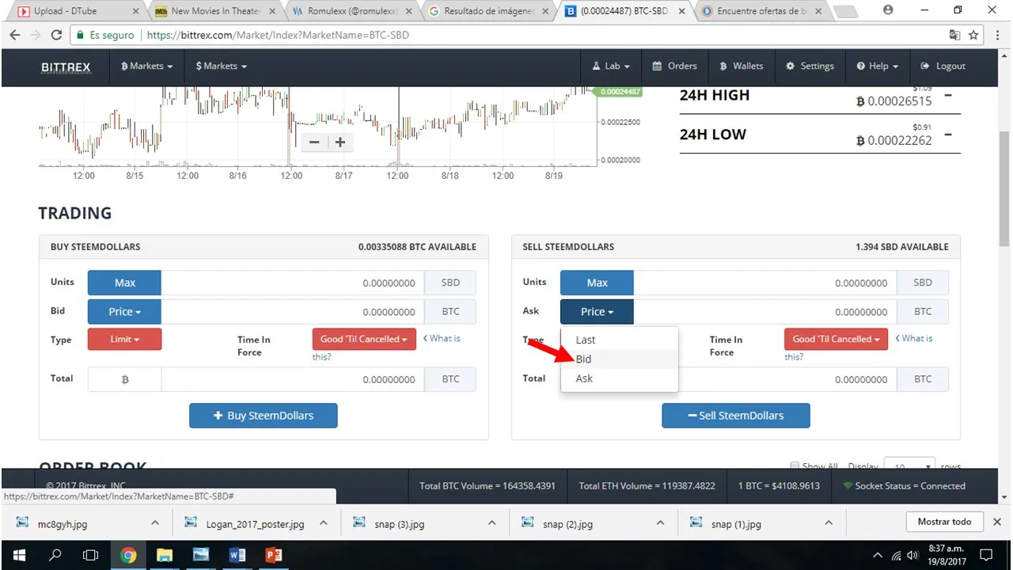Collapse the 24H HIGH minus icon
1013x570 pixels.
pyautogui.click(x=947, y=95)
